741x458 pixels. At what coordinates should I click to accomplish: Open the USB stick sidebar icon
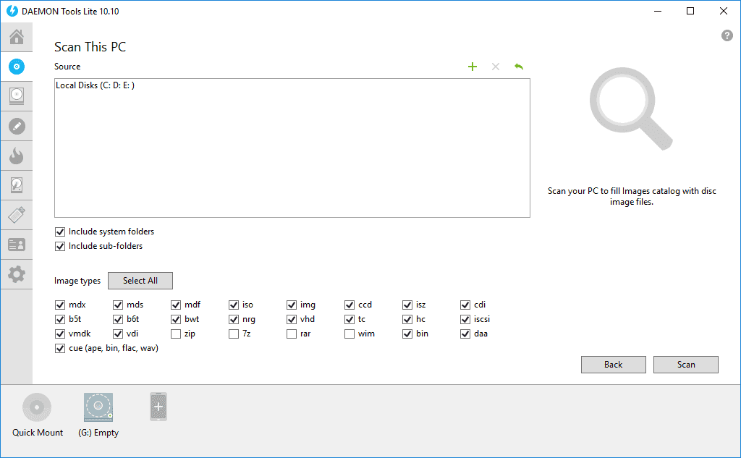tap(17, 215)
